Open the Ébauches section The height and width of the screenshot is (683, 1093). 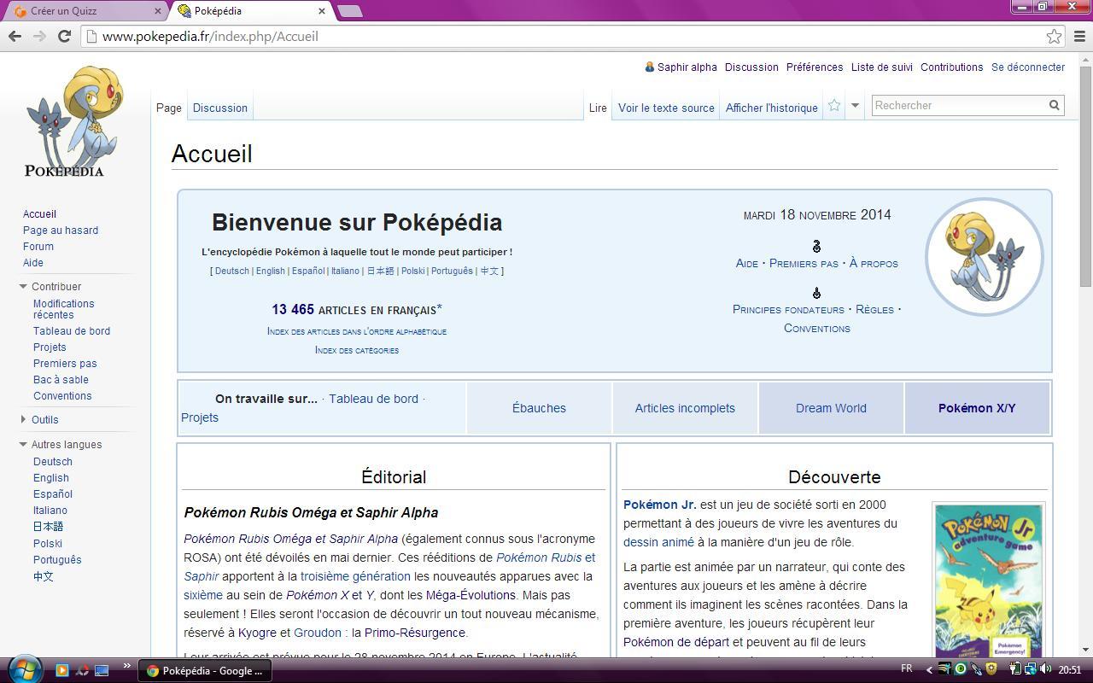[539, 408]
